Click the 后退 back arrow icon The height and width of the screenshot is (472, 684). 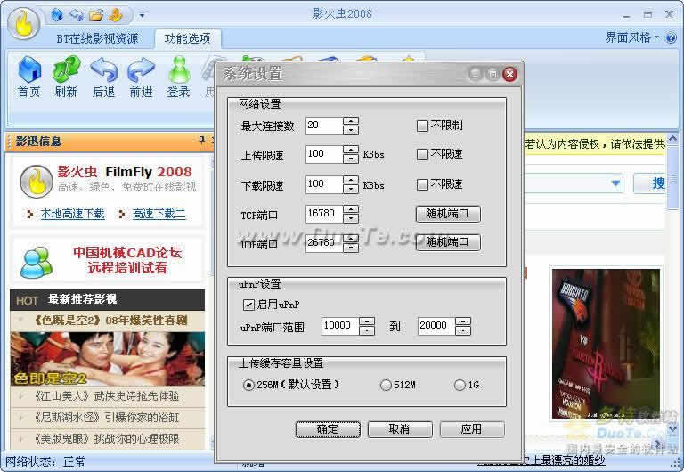pyautogui.click(x=104, y=77)
